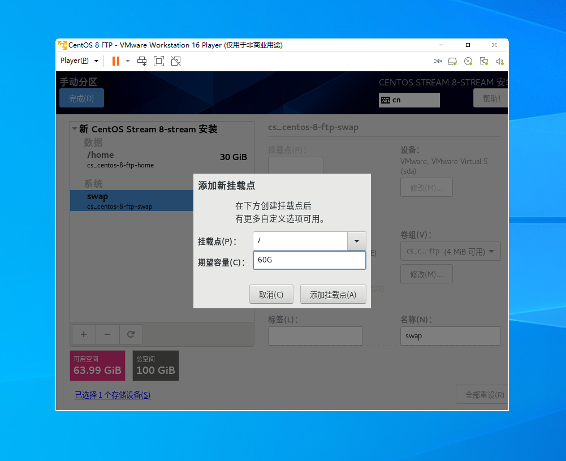Image resolution: width=566 pixels, height=461 pixels.
Task: Click the 可用空间 63.99 GiB box
Action: tap(97, 366)
